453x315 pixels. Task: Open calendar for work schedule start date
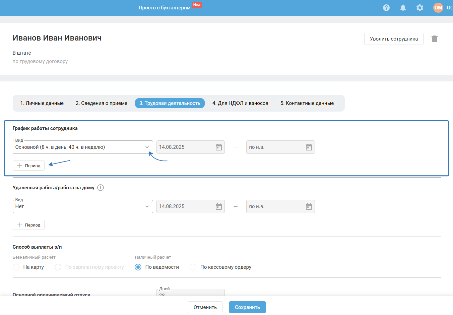219,147
